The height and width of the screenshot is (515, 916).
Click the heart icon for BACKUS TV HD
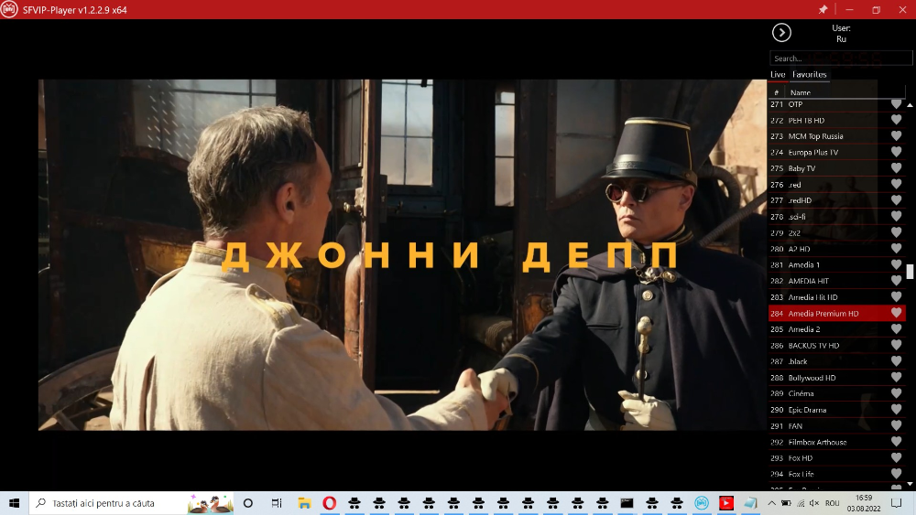pyautogui.click(x=896, y=345)
